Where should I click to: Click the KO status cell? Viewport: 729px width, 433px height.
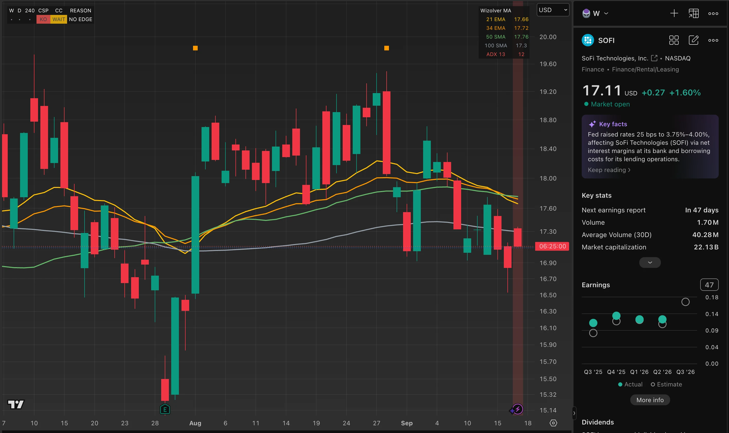pos(43,19)
